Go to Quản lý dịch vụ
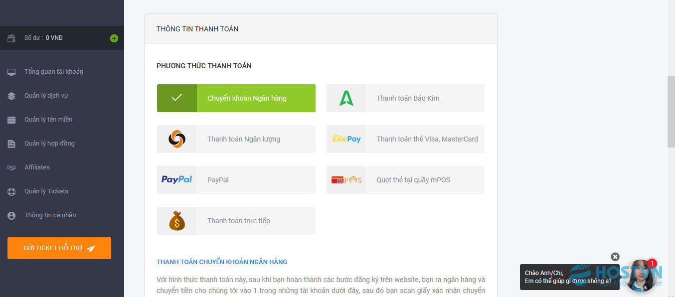 [46, 96]
